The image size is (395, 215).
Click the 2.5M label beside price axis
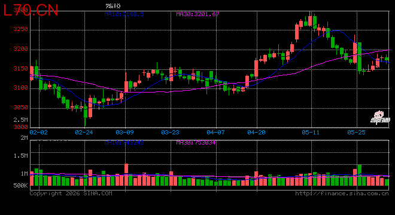[x=21, y=119]
